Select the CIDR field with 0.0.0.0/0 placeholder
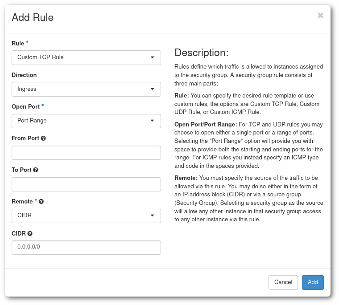This screenshot has height=305, width=339. (x=86, y=248)
